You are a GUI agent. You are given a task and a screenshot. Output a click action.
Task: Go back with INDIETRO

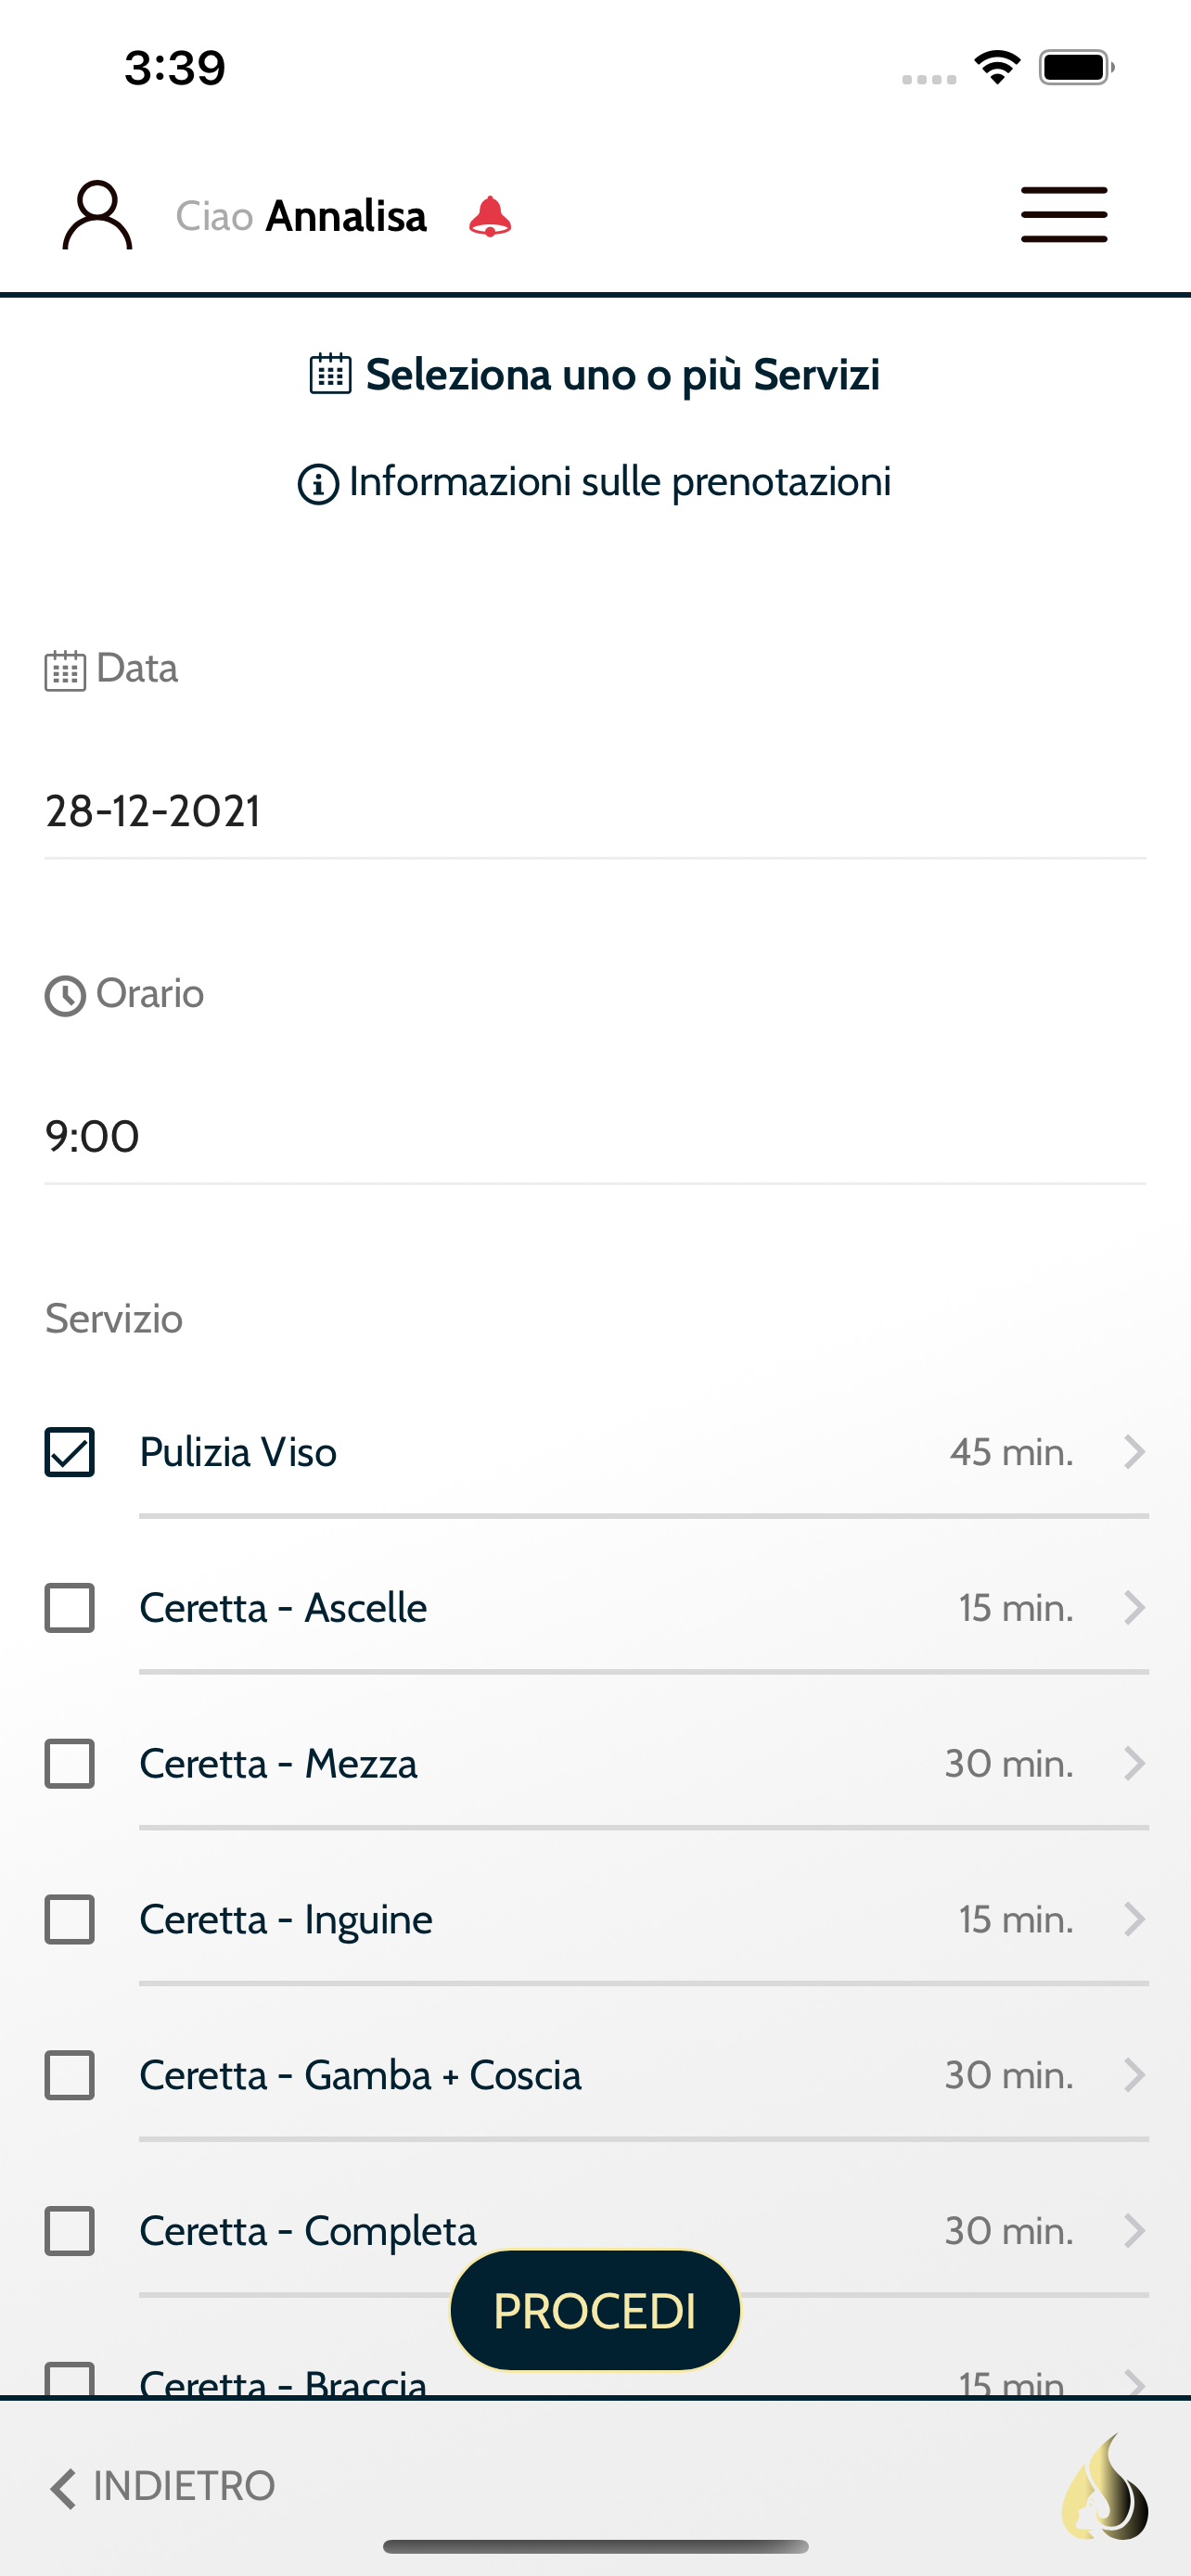point(162,2486)
